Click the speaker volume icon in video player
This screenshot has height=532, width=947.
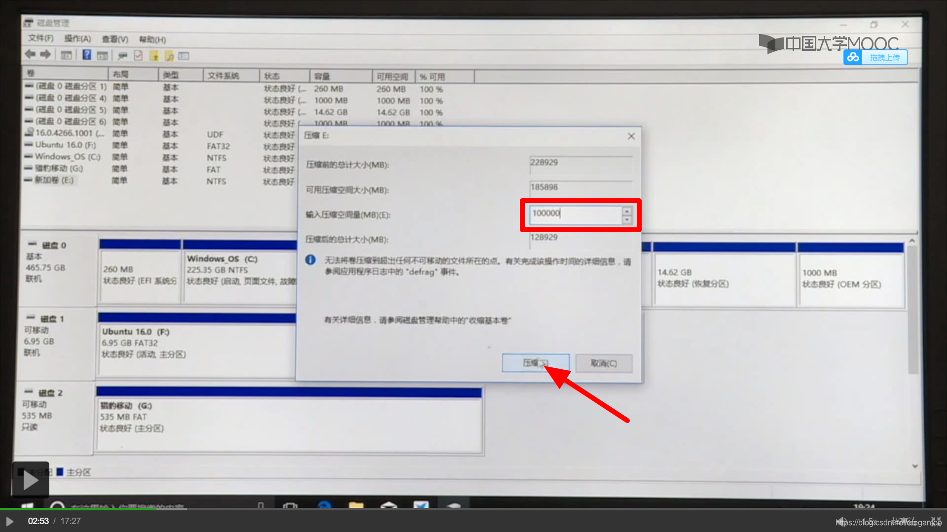(x=841, y=521)
